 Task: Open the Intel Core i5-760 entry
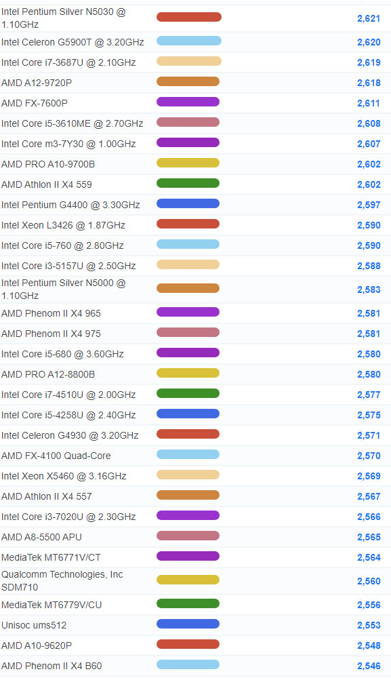pos(62,245)
